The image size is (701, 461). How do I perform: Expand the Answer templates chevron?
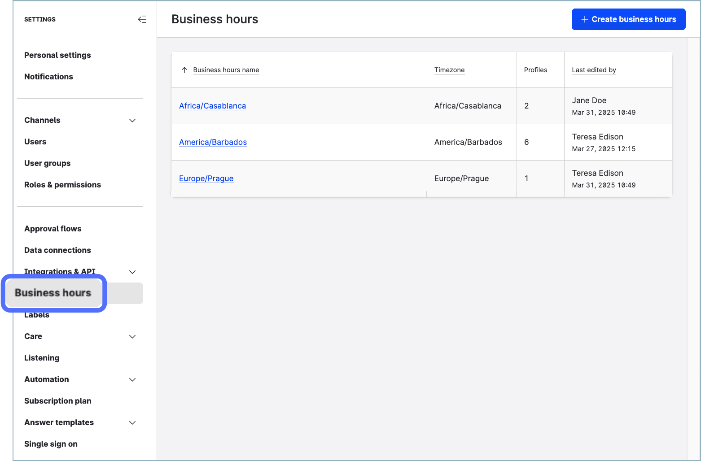pyautogui.click(x=132, y=422)
